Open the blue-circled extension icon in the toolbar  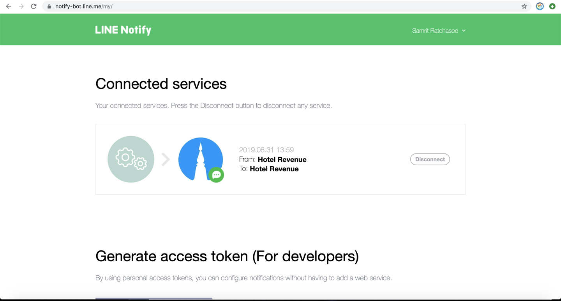[540, 6]
